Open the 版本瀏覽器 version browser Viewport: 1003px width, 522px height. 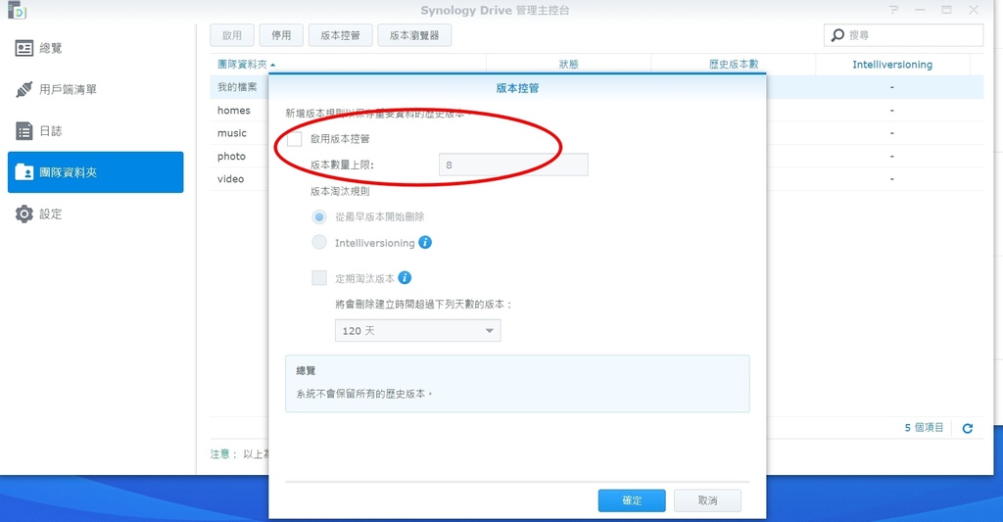click(x=414, y=35)
